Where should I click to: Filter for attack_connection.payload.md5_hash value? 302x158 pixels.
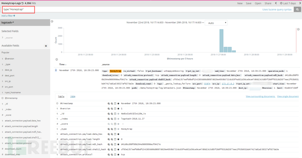pos(109,144)
